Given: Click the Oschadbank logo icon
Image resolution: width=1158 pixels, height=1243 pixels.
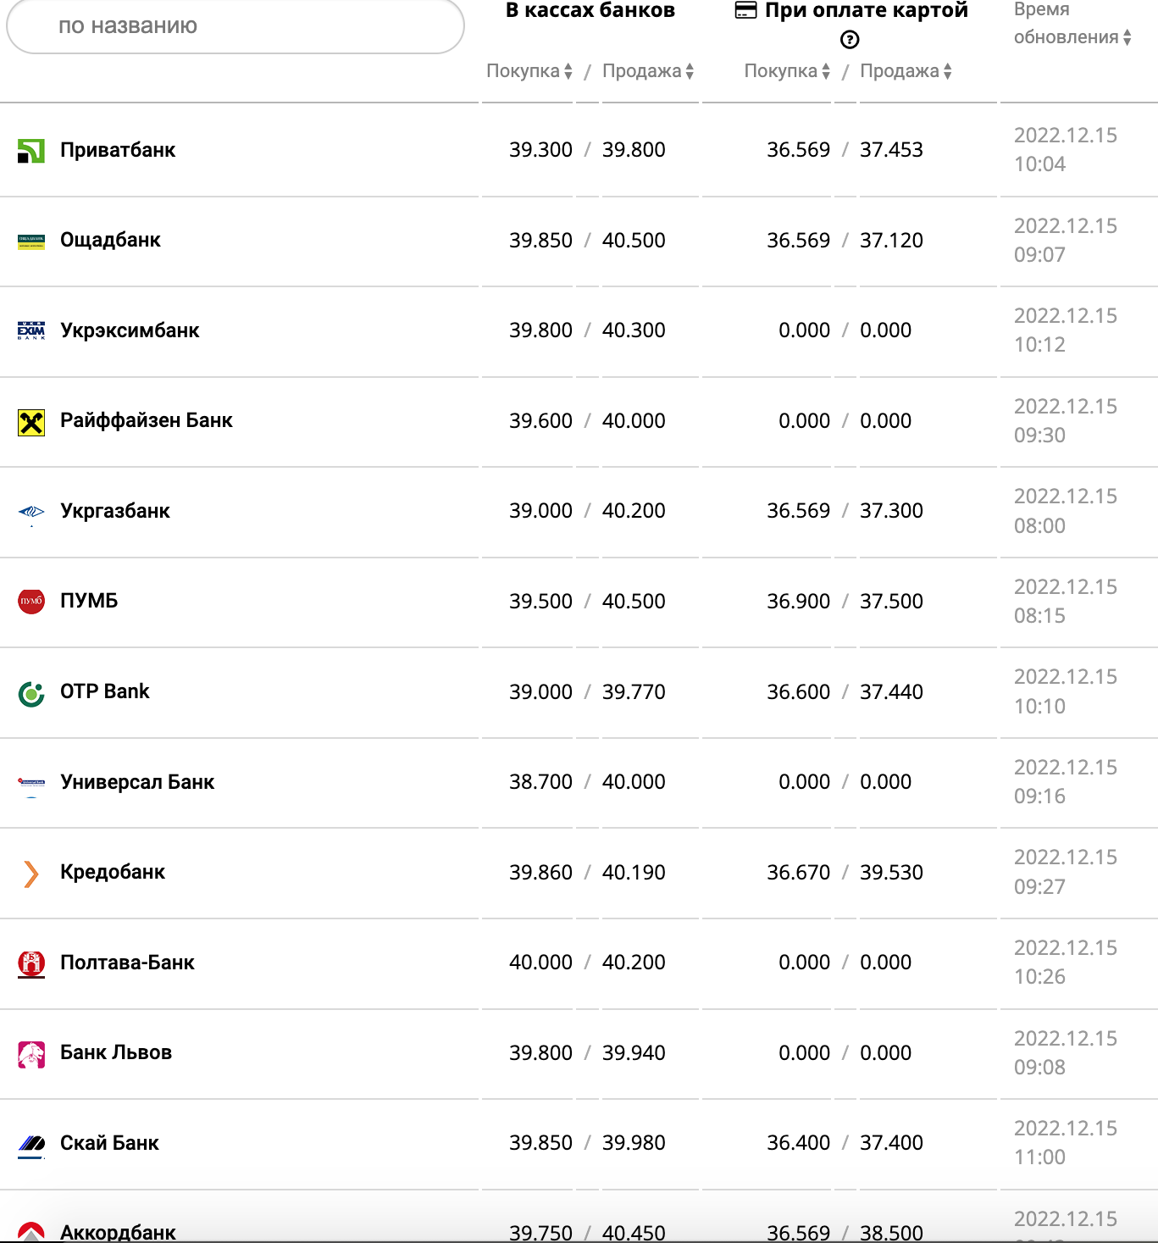Looking at the screenshot, I should [31, 241].
